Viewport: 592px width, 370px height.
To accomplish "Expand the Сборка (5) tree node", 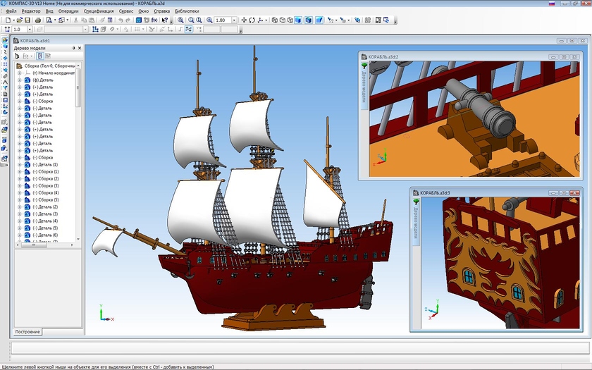I will click(20, 200).
